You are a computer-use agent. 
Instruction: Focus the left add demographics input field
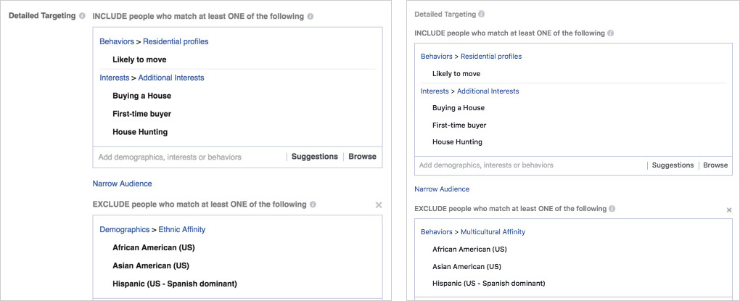tap(189, 157)
